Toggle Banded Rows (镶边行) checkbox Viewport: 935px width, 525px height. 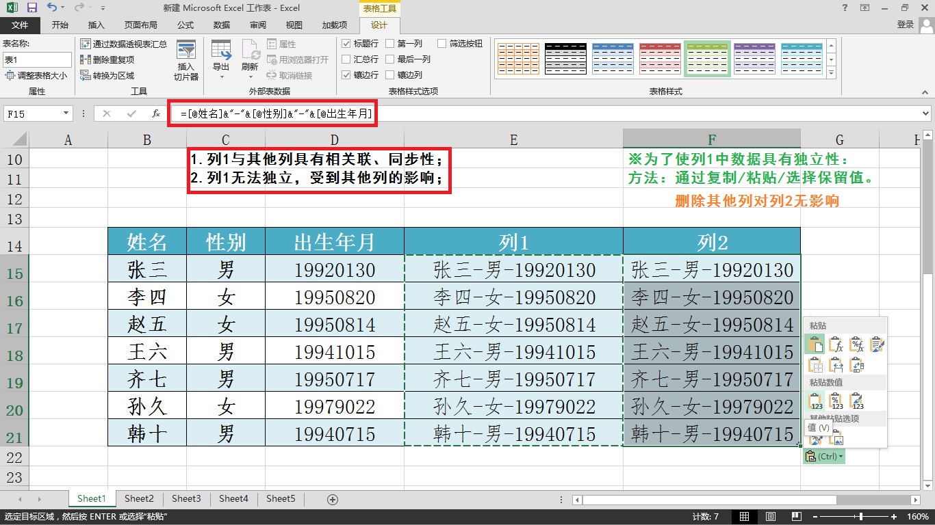346,75
